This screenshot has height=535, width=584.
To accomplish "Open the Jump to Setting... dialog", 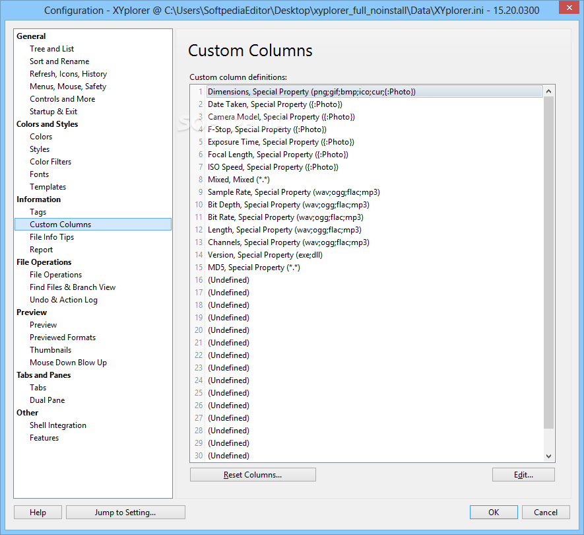I will pos(125,513).
